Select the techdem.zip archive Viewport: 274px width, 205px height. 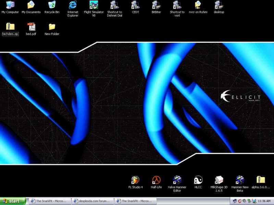pos(10,27)
